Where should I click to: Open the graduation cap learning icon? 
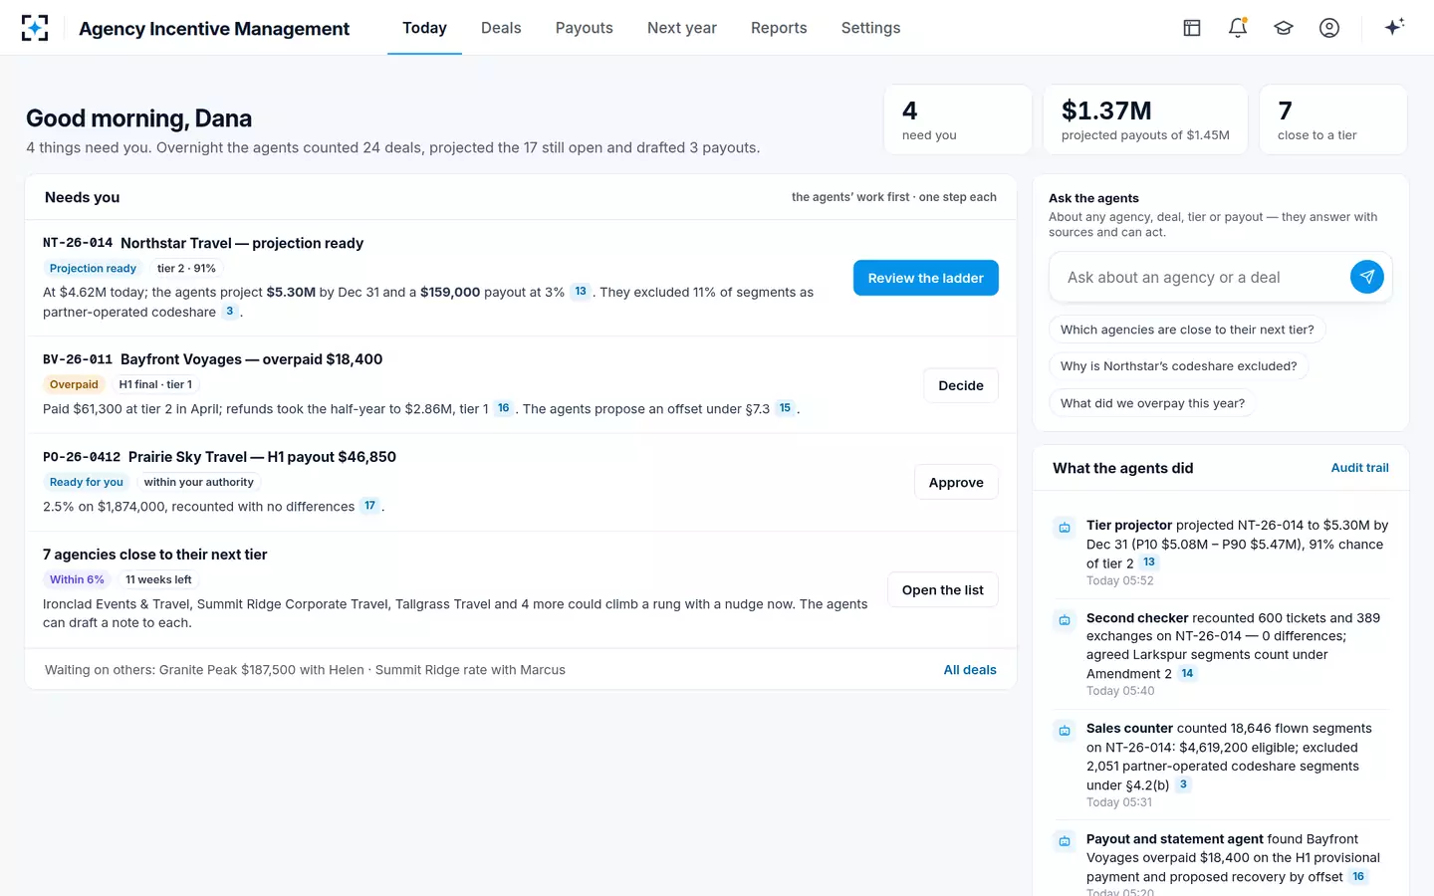(1284, 28)
